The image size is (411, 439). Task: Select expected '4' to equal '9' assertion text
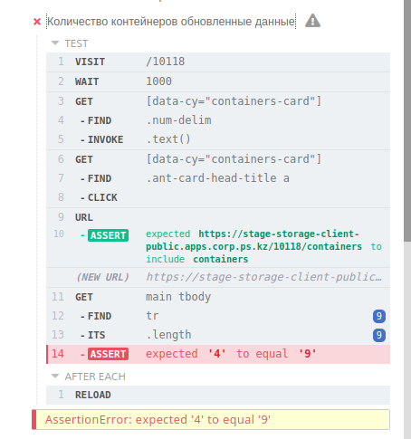point(231,354)
